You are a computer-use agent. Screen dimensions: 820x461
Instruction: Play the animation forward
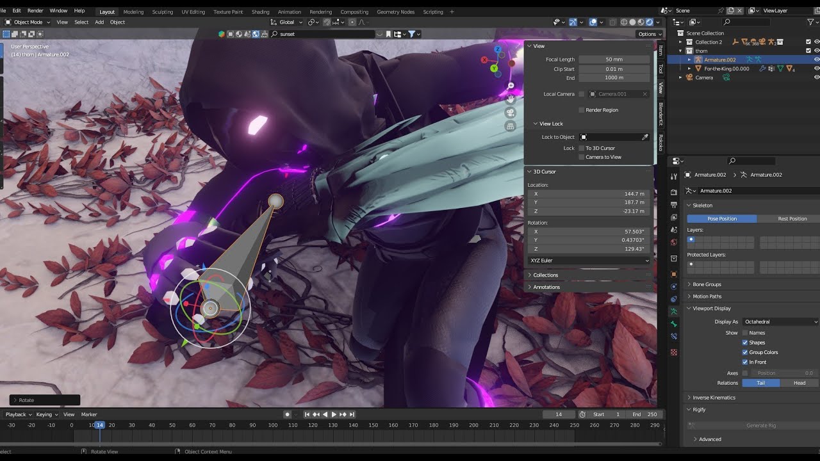[x=334, y=414]
